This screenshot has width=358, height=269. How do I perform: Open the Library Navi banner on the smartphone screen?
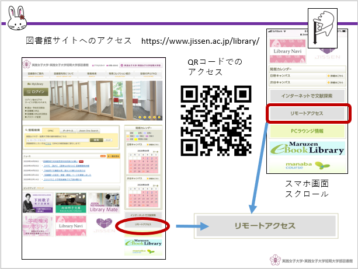click(287, 51)
